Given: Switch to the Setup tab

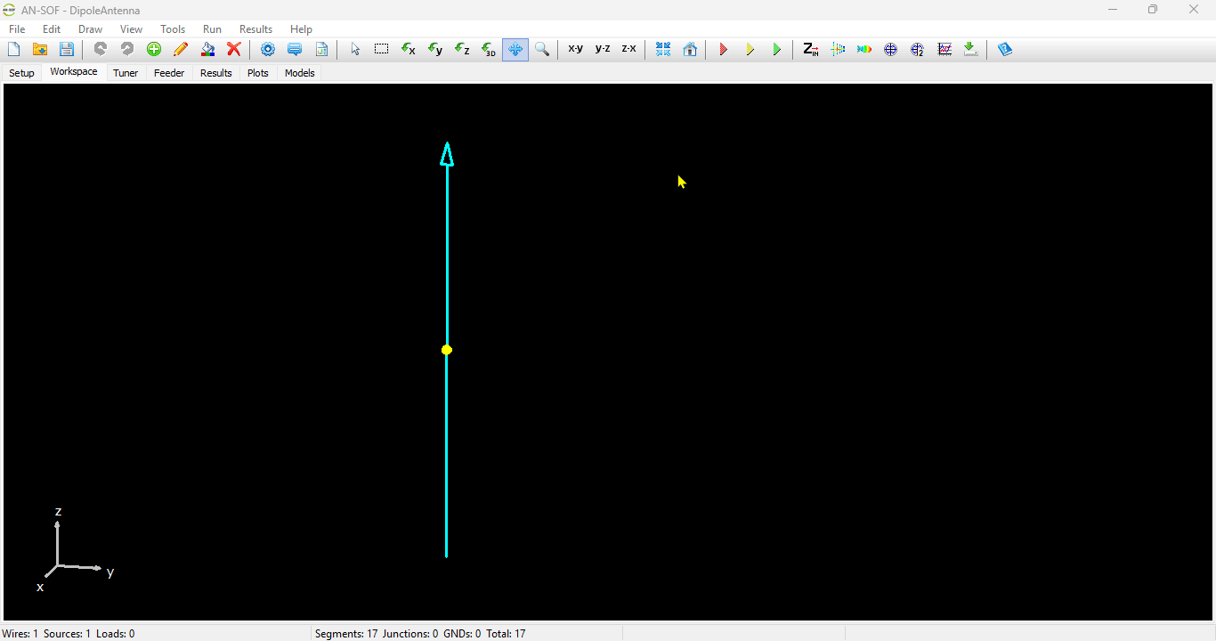Looking at the screenshot, I should click(x=21, y=73).
